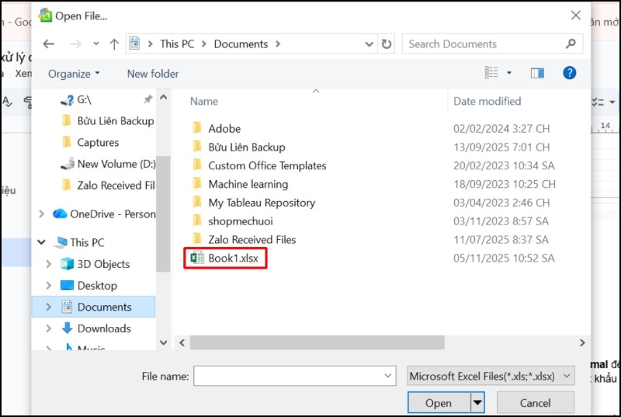Open Bửu Liên Backup in sidebar
The height and width of the screenshot is (417, 621).
click(108, 121)
